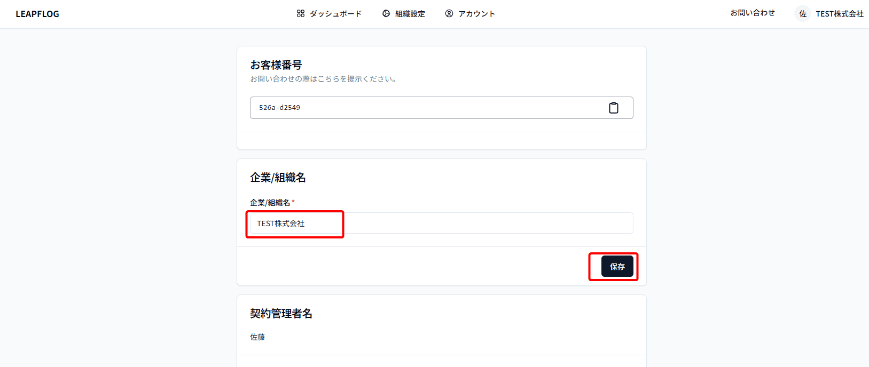Click the 佐藤 contract manager name

point(257,337)
